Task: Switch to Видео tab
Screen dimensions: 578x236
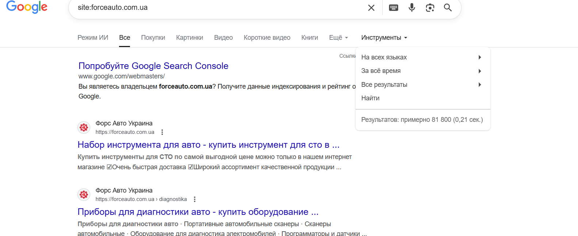Action: (x=223, y=38)
